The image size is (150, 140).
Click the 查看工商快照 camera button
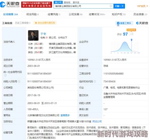124,23
